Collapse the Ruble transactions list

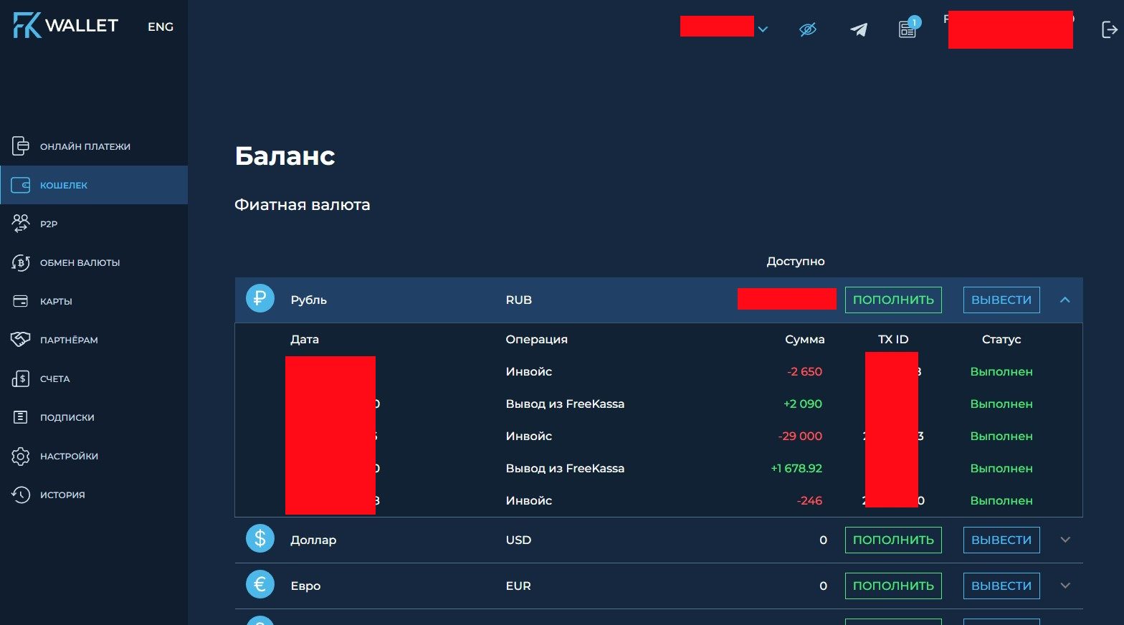[x=1065, y=300]
